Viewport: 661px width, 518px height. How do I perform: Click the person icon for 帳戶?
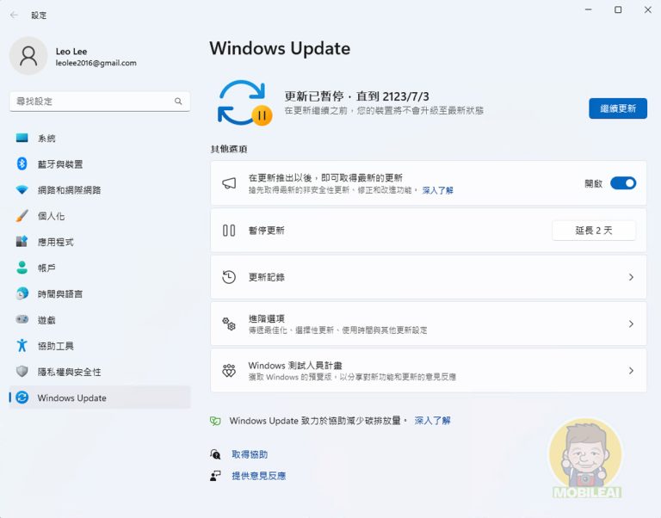pos(22,268)
